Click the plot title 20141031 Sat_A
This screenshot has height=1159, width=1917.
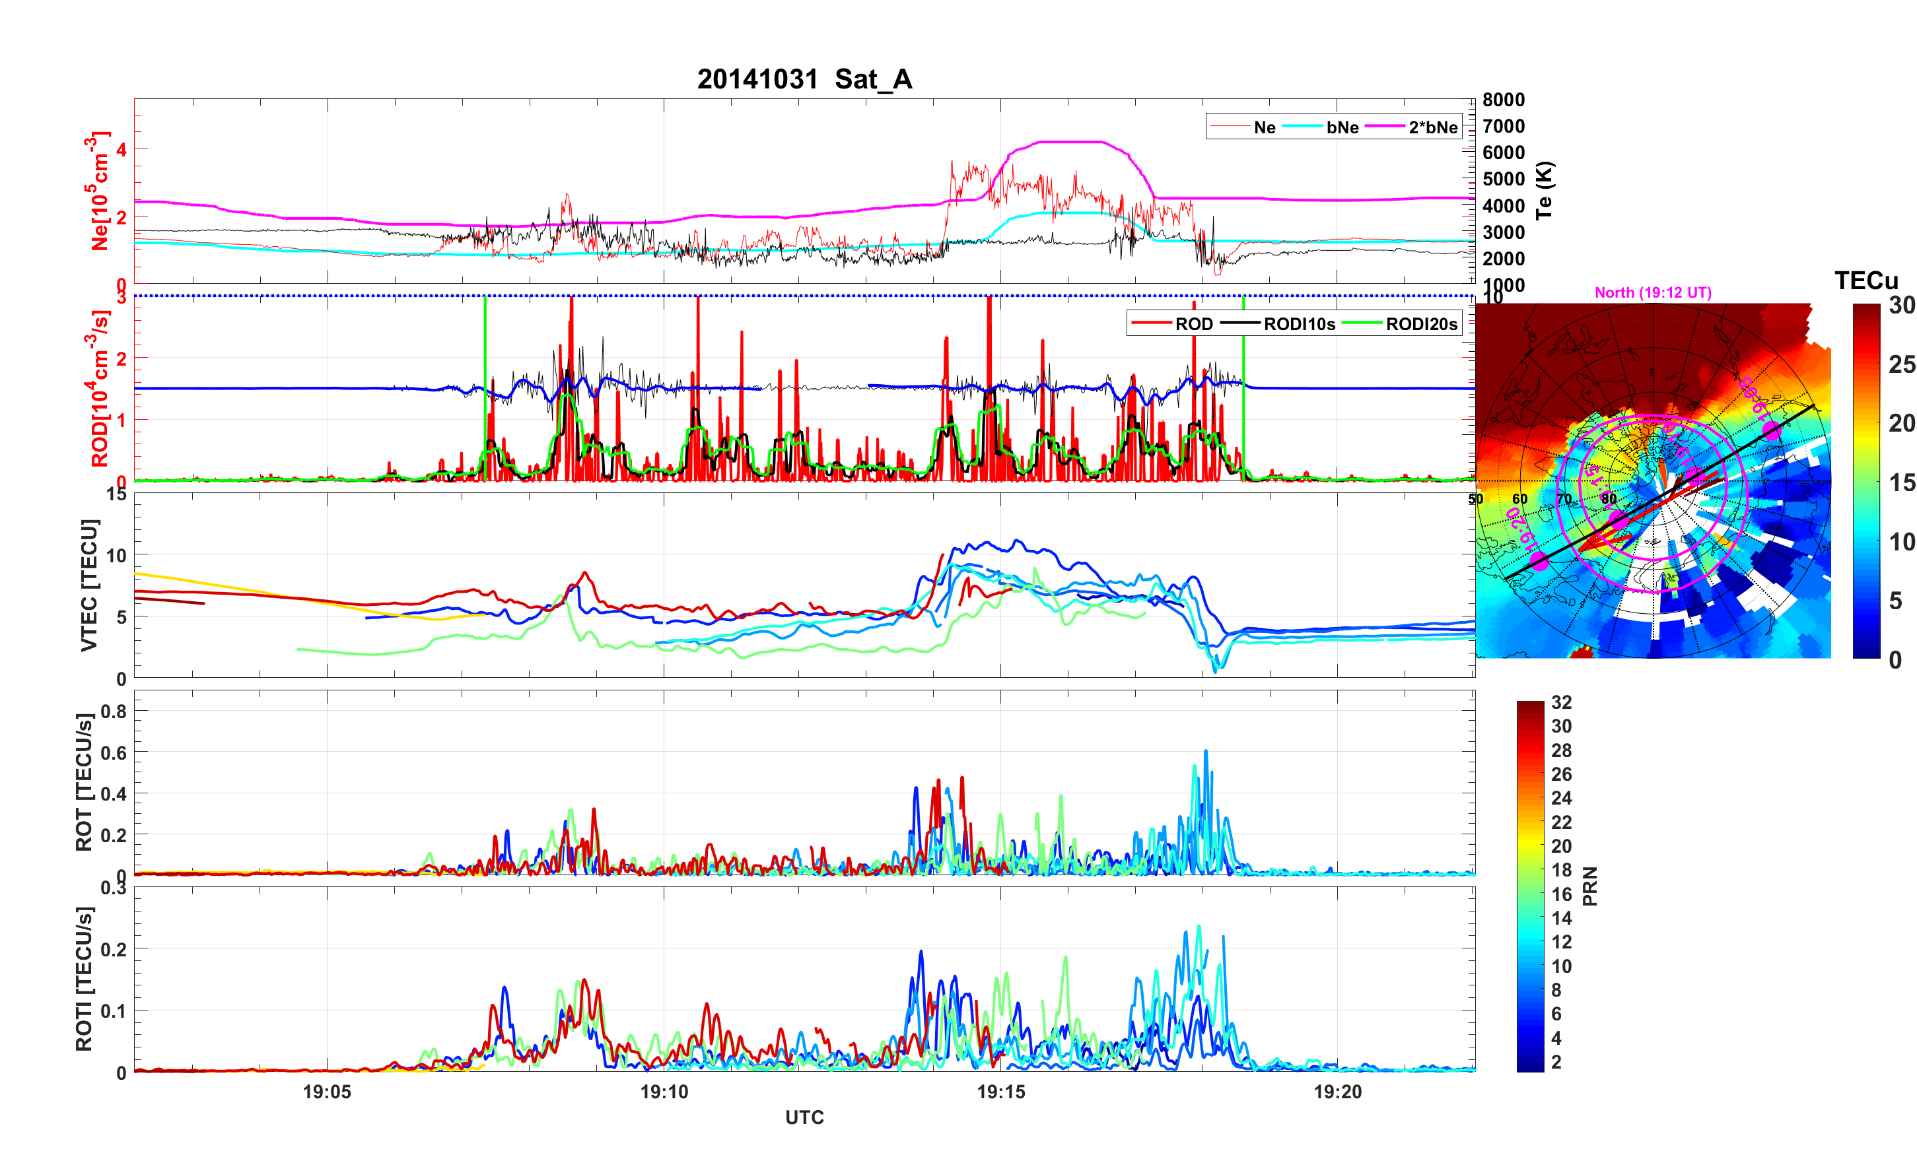tap(804, 79)
